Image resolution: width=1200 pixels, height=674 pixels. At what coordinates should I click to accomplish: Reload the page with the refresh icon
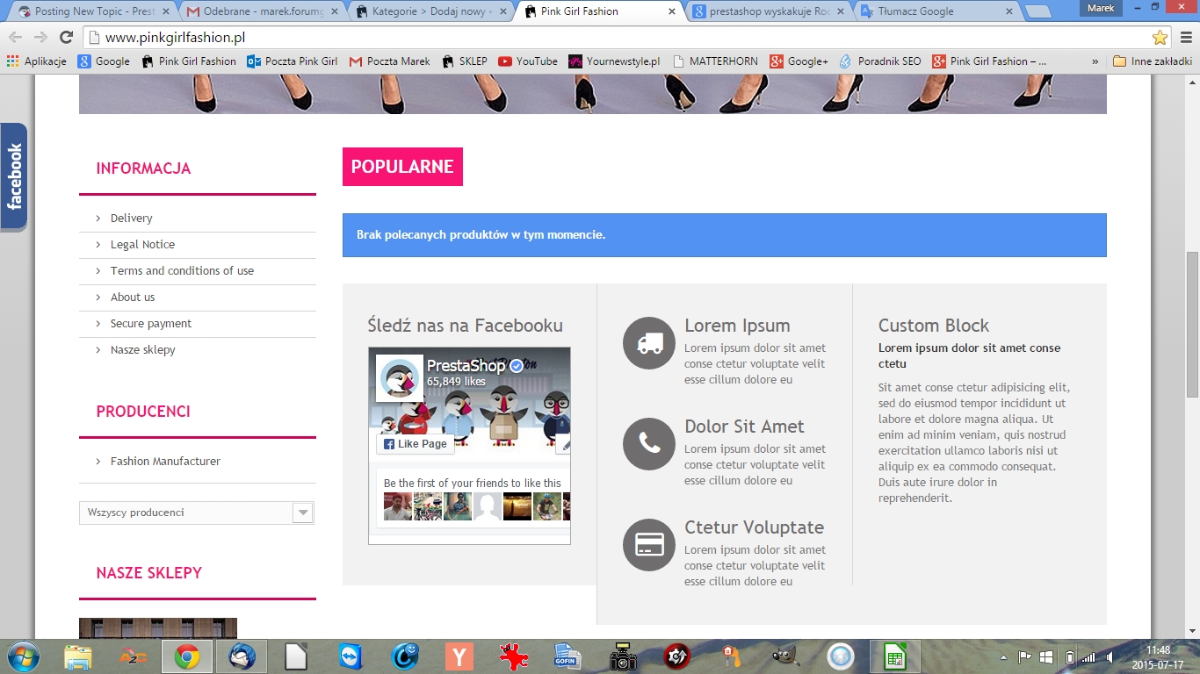(x=66, y=38)
